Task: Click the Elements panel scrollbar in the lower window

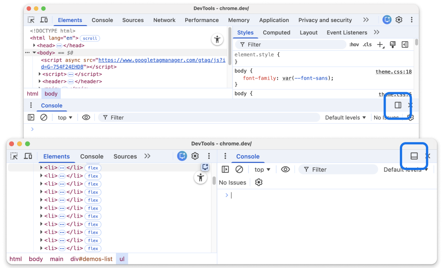Action: (215, 180)
